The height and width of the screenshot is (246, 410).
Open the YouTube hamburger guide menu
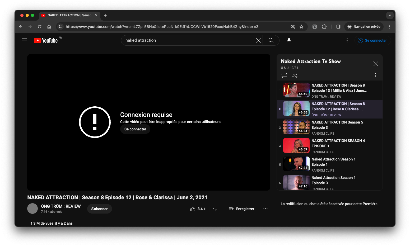coord(24,40)
